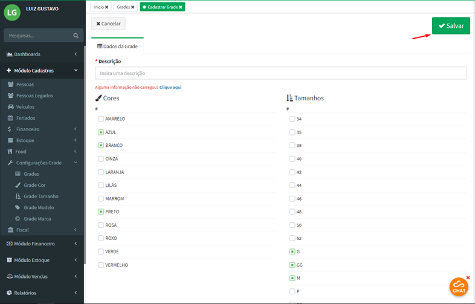Click the Grade Cor brush icon

coord(18,185)
